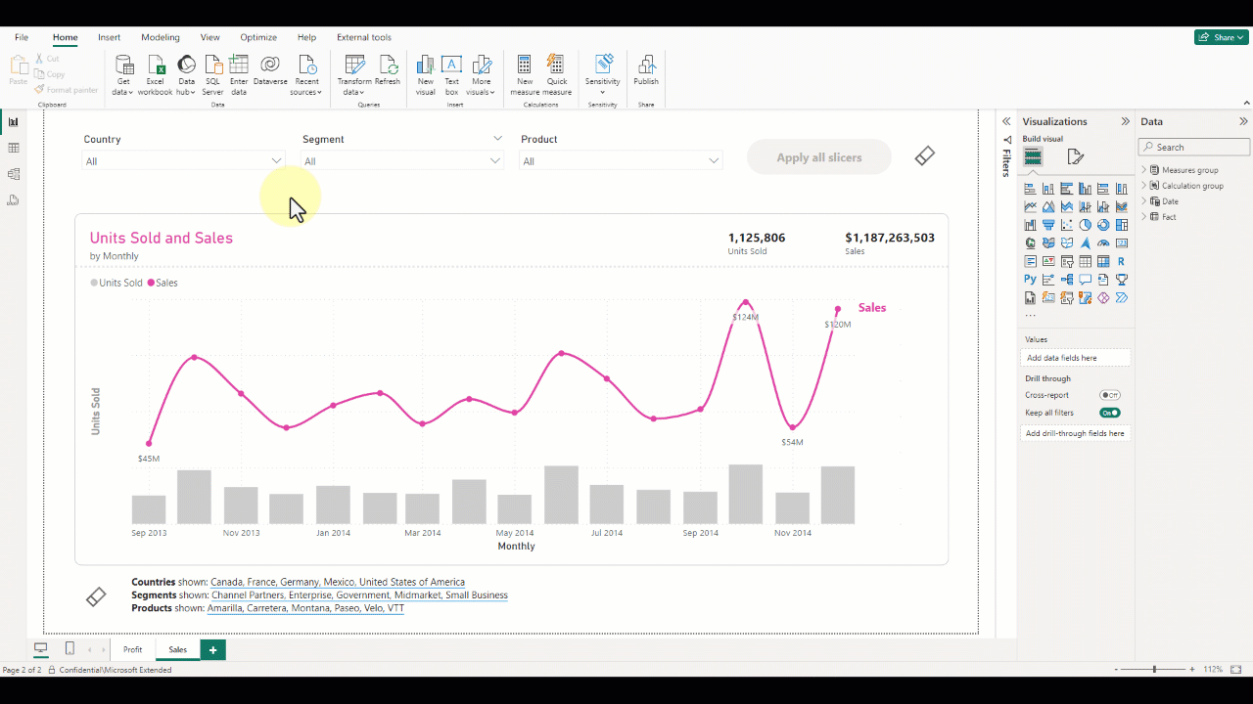The height and width of the screenshot is (704, 1253).
Task: Open the Modeling ribbon tab
Action: (160, 37)
